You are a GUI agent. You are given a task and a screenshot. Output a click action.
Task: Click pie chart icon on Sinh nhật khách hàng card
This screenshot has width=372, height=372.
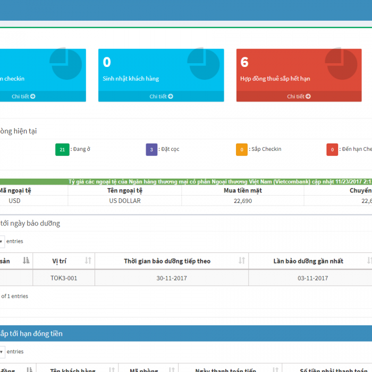(x=204, y=64)
